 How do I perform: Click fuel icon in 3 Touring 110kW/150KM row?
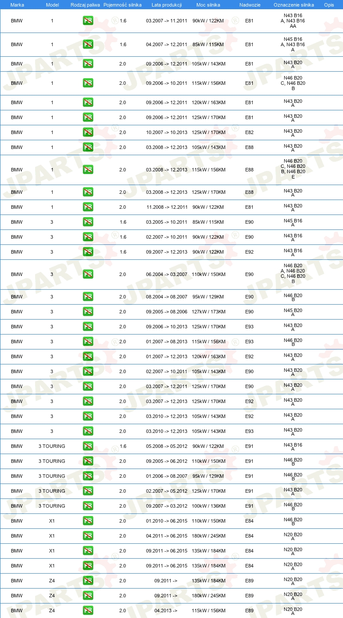tap(88, 461)
